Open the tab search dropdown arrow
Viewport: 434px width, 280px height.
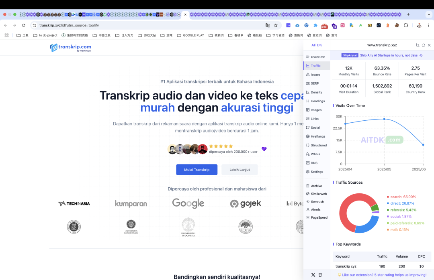tap(429, 14)
